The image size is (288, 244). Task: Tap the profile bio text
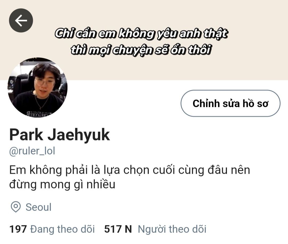130,177
